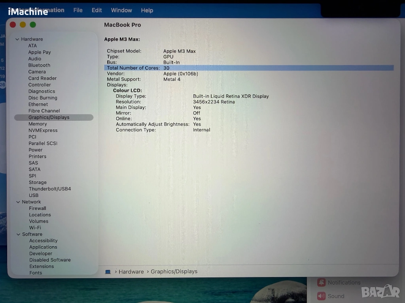Select NVMExpress in the sidebar
This screenshot has width=405, height=303.
[x=43, y=130]
